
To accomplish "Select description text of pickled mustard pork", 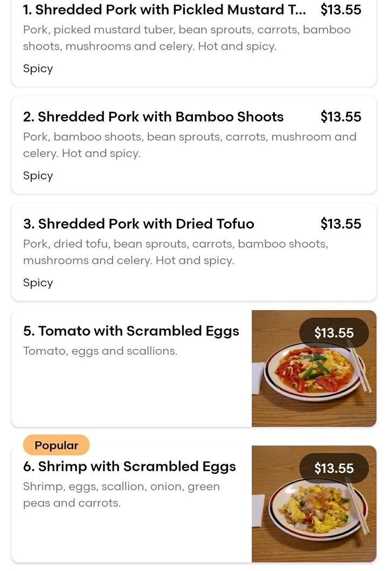I will [x=186, y=38].
